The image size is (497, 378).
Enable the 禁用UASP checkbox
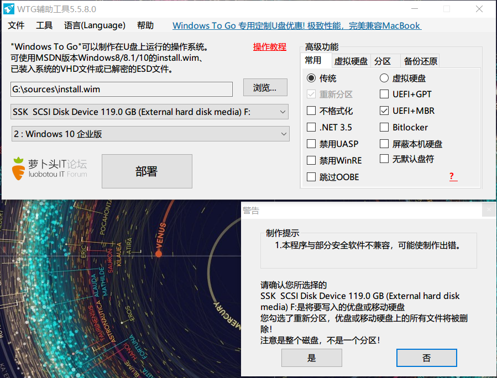click(x=311, y=144)
